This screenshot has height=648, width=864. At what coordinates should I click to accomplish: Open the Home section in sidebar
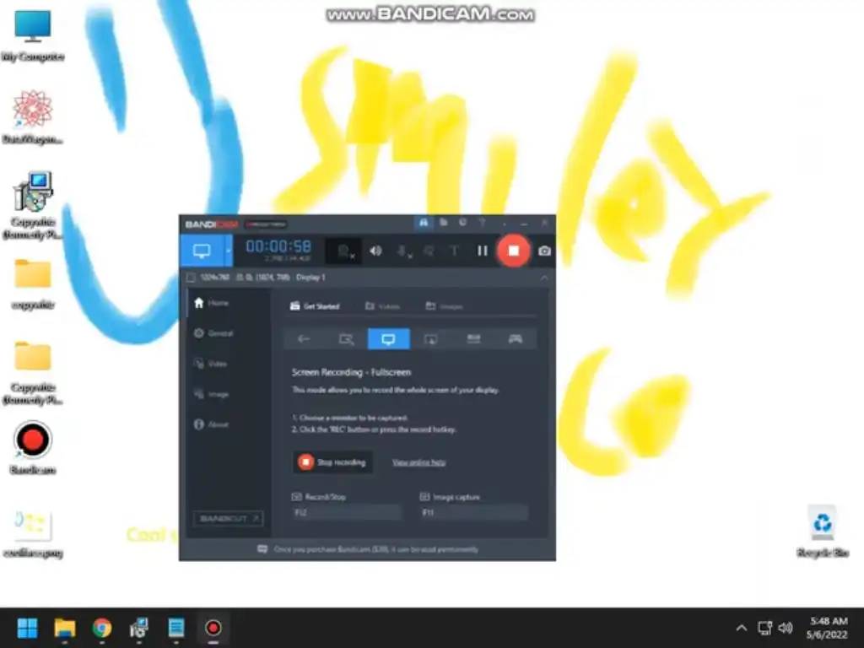(212, 303)
